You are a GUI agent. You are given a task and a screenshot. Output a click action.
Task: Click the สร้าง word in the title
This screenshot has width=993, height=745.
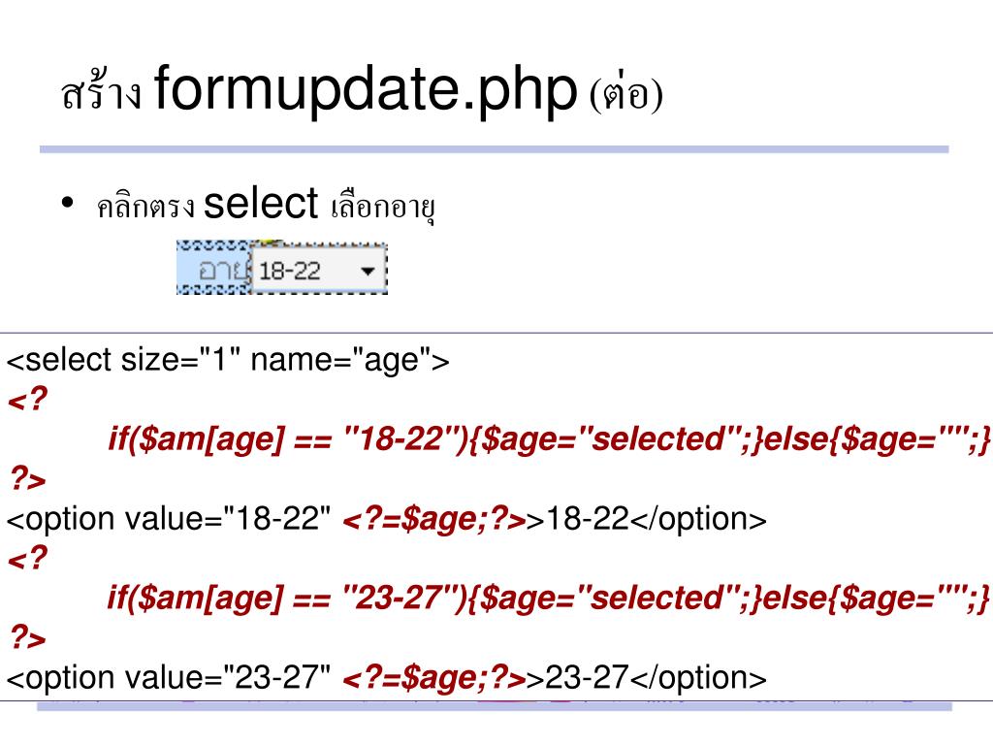[102, 95]
